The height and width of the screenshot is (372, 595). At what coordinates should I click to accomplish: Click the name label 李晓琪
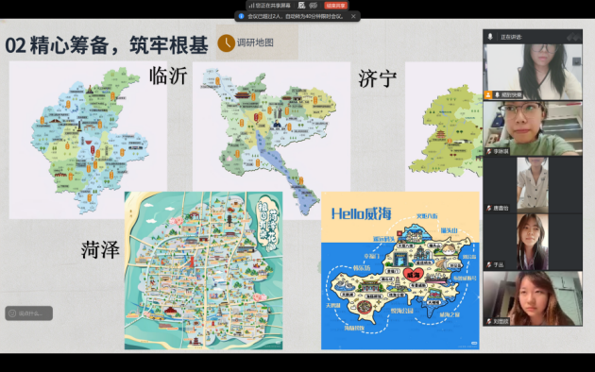click(x=501, y=151)
